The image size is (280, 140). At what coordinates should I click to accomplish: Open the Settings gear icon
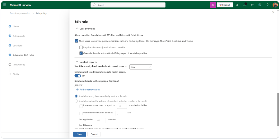pos(260,5)
